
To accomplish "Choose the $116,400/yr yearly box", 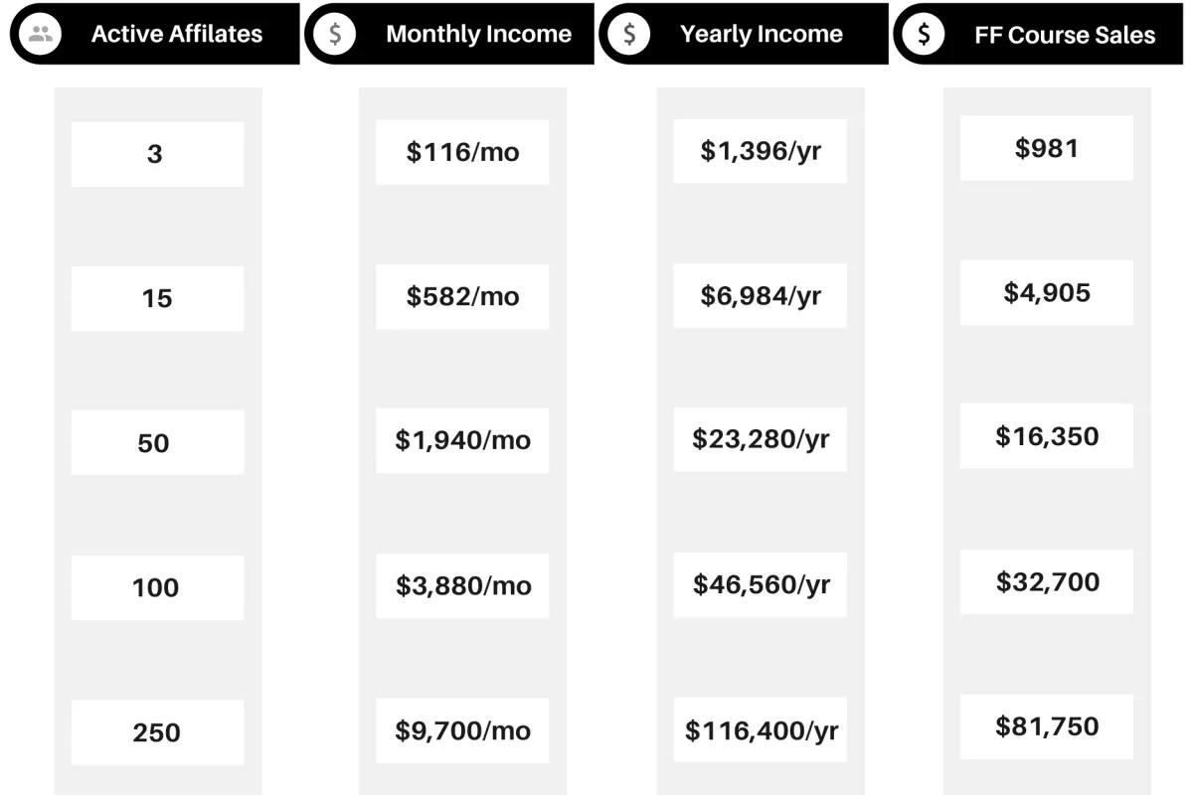I will [x=761, y=730].
